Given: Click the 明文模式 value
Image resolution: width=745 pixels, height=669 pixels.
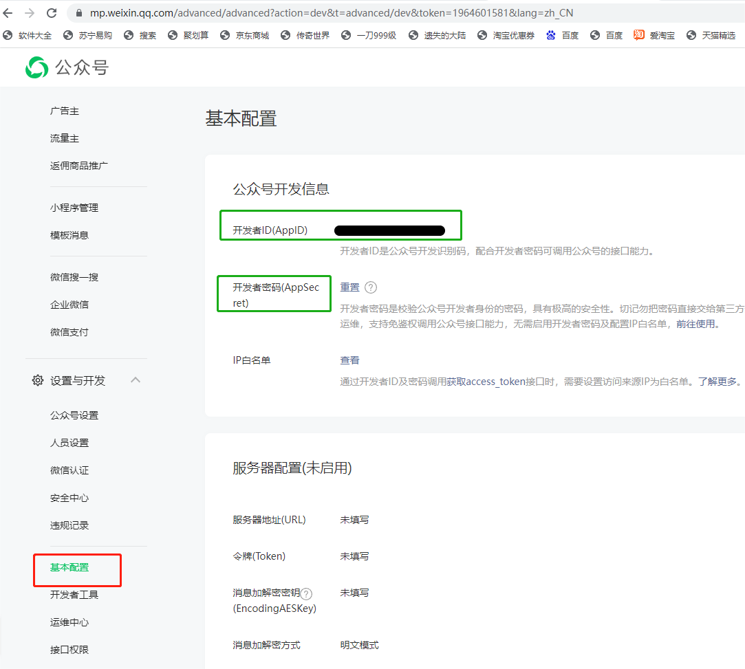Looking at the screenshot, I should 359,645.
